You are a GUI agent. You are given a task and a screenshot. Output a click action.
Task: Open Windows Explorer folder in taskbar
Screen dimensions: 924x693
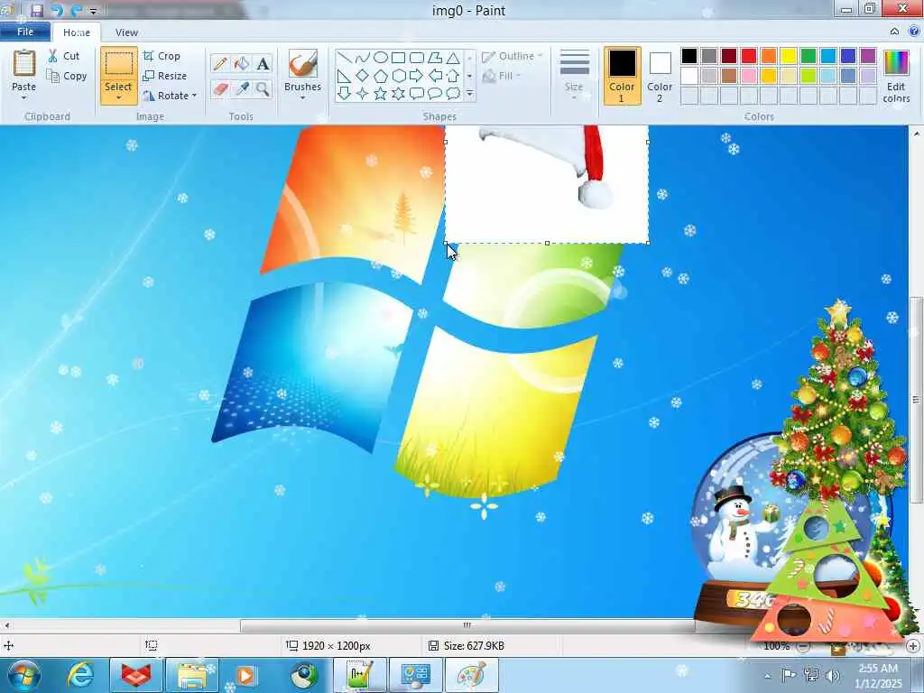pyautogui.click(x=192, y=675)
